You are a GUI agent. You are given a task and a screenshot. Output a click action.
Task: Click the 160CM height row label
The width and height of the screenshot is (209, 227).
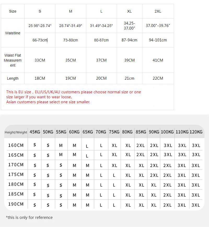[16, 145]
